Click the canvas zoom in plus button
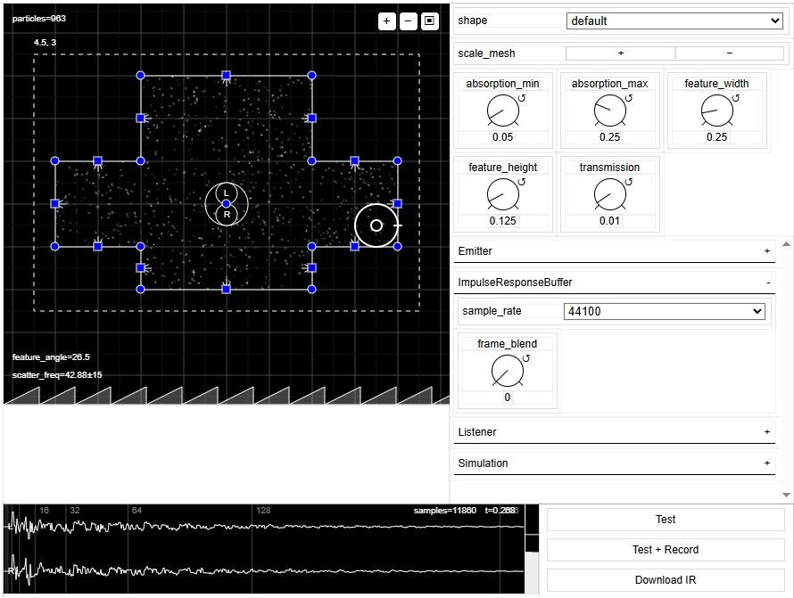The width and height of the screenshot is (794, 598). click(x=386, y=21)
